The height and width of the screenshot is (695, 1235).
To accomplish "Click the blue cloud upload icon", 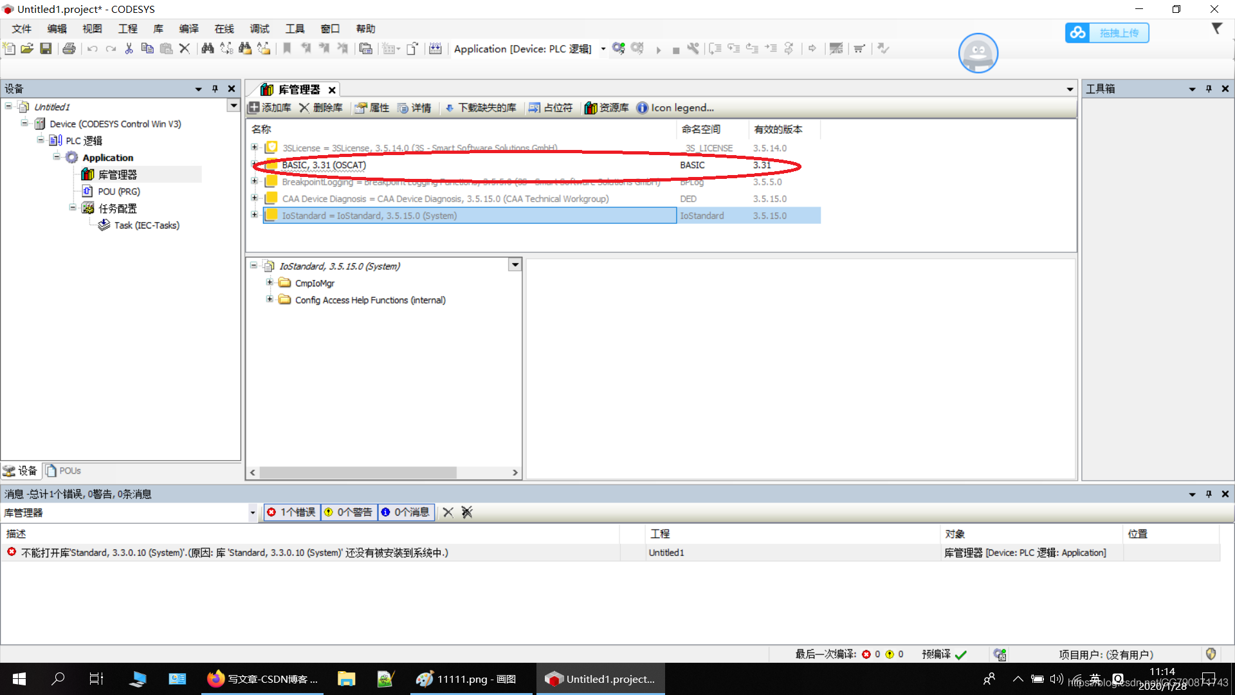I will 1078,33.
